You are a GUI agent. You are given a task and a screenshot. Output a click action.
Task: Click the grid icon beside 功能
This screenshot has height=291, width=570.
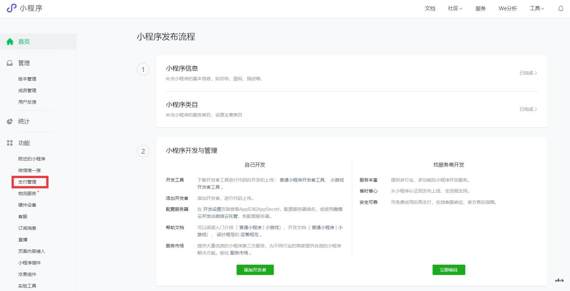point(10,143)
